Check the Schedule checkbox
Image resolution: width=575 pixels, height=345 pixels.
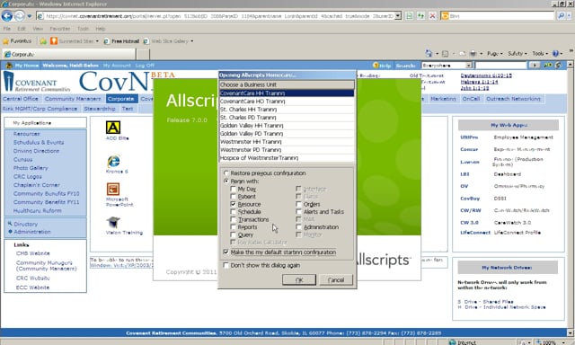pos(234,211)
